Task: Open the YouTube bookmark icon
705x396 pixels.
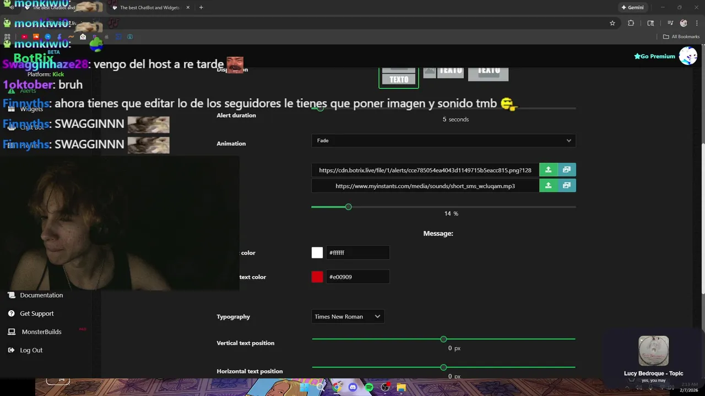Action: tap(24, 37)
